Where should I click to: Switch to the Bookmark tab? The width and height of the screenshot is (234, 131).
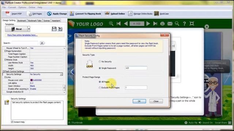pos(22,21)
